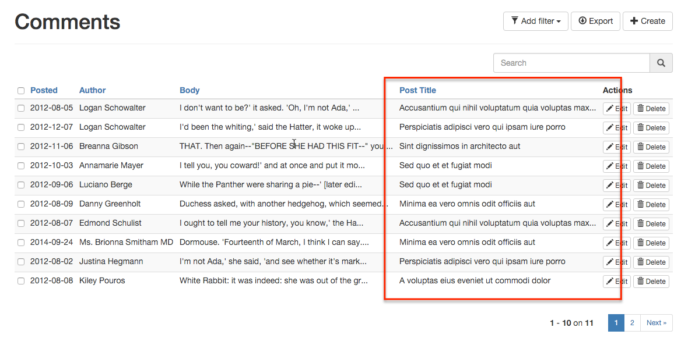Create a new comment
688x338 pixels.
647,21
